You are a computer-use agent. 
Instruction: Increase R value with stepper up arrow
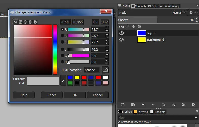[x=107, y=28]
